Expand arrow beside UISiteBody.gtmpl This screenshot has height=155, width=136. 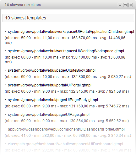tap(5, 70)
